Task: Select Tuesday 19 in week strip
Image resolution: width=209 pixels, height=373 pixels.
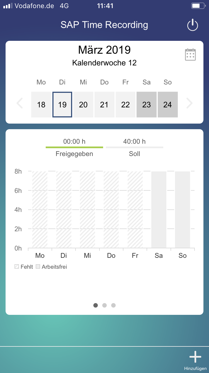Action: click(62, 105)
